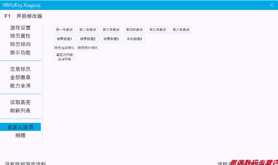
Task: Choose the 第四年薪资 button
Action: pos(134,30)
